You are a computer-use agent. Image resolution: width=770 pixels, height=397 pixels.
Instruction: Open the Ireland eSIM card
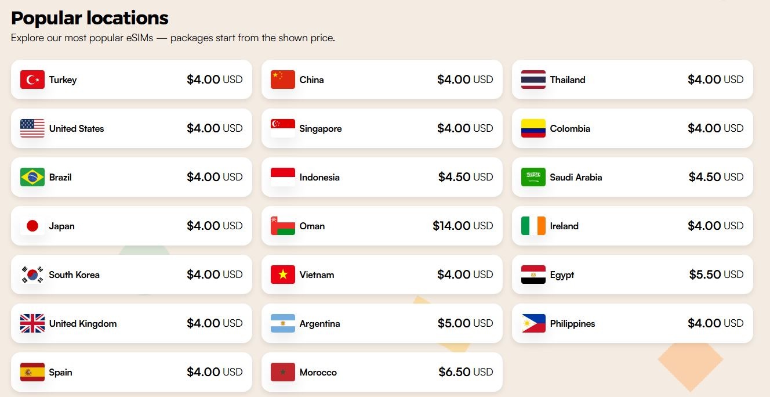[x=632, y=226]
